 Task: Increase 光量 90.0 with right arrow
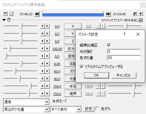click(47, 79)
